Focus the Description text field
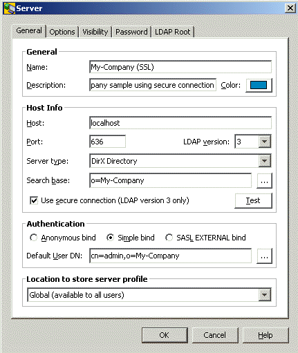 (x=153, y=85)
